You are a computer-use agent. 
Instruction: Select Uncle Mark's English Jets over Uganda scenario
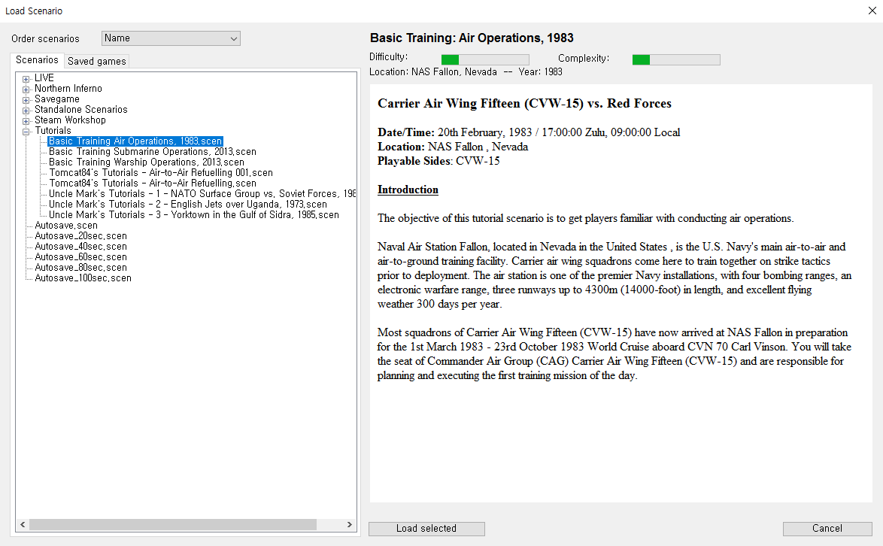(188, 205)
